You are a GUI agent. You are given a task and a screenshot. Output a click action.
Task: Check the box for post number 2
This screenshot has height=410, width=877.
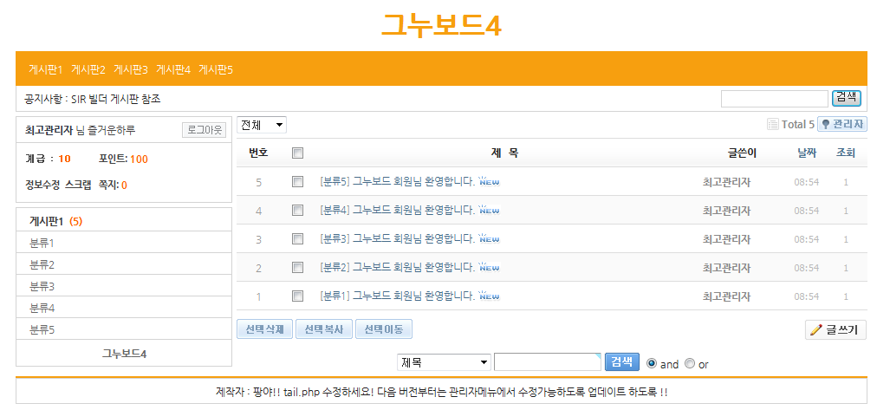click(x=297, y=267)
